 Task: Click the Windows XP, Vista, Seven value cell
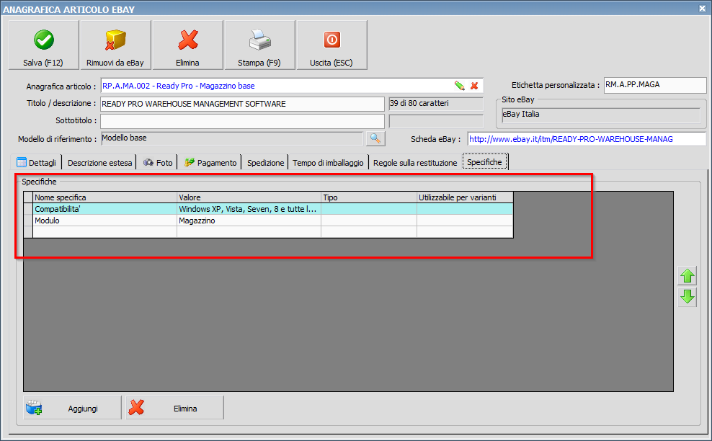pyautogui.click(x=249, y=209)
